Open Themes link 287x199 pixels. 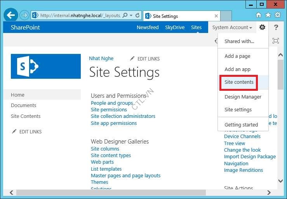99,182
